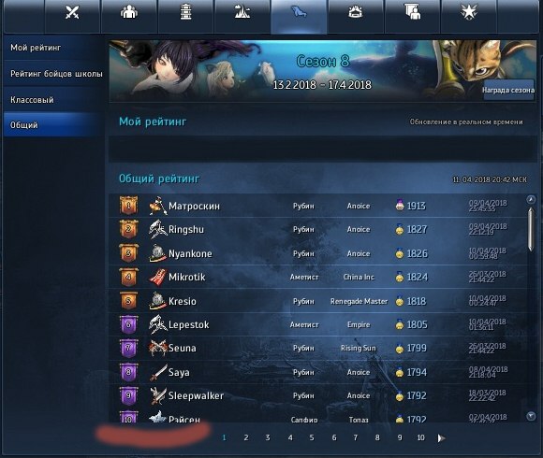Open the banner and person tab icon
Image resolution: width=543 pixels, height=458 pixels.
tap(412, 12)
